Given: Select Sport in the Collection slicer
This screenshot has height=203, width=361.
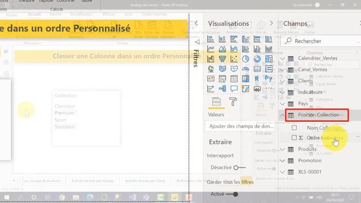Looking at the screenshot, I should click(60, 120).
